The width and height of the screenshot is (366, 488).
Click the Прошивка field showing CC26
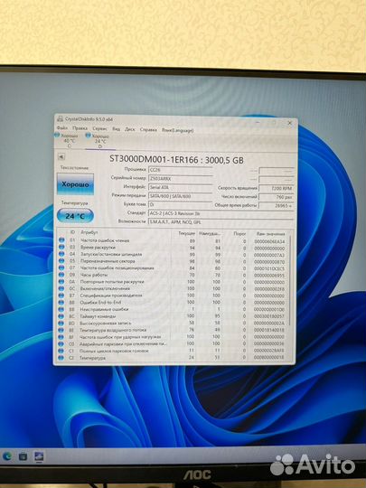click(181, 170)
